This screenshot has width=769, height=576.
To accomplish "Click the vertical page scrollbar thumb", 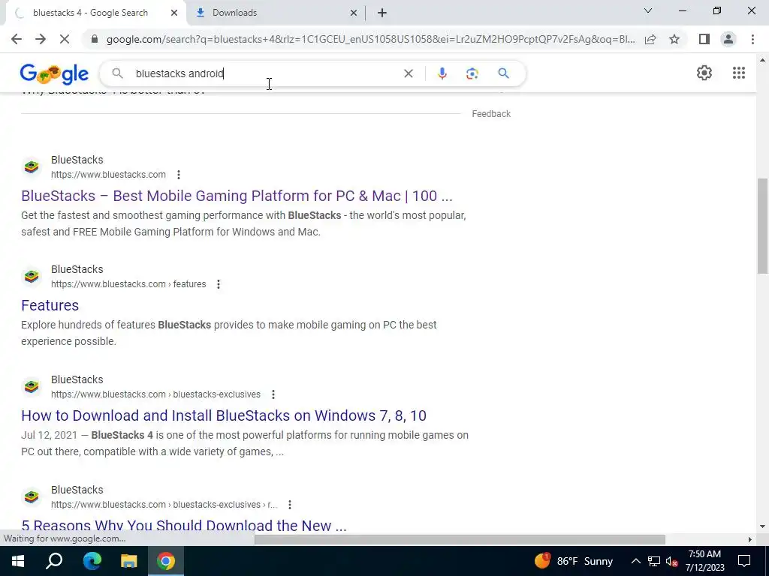I will 762,226.
